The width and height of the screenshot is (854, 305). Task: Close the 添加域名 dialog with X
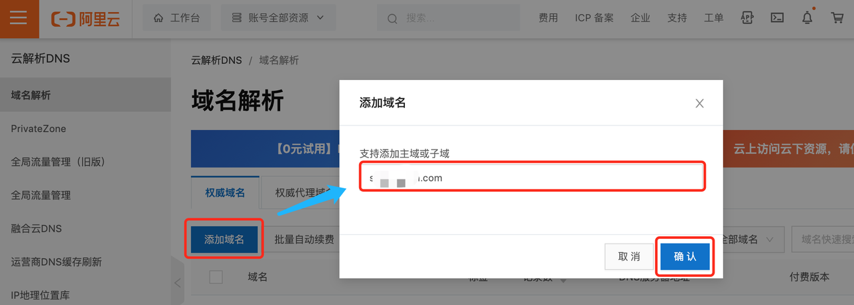click(x=699, y=103)
